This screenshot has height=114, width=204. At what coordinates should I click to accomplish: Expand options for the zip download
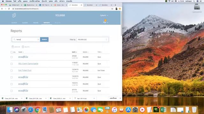(x=94, y=98)
